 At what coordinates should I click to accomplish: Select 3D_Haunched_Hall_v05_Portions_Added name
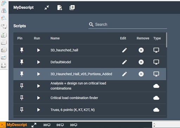pyautogui.click(x=81, y=74)
